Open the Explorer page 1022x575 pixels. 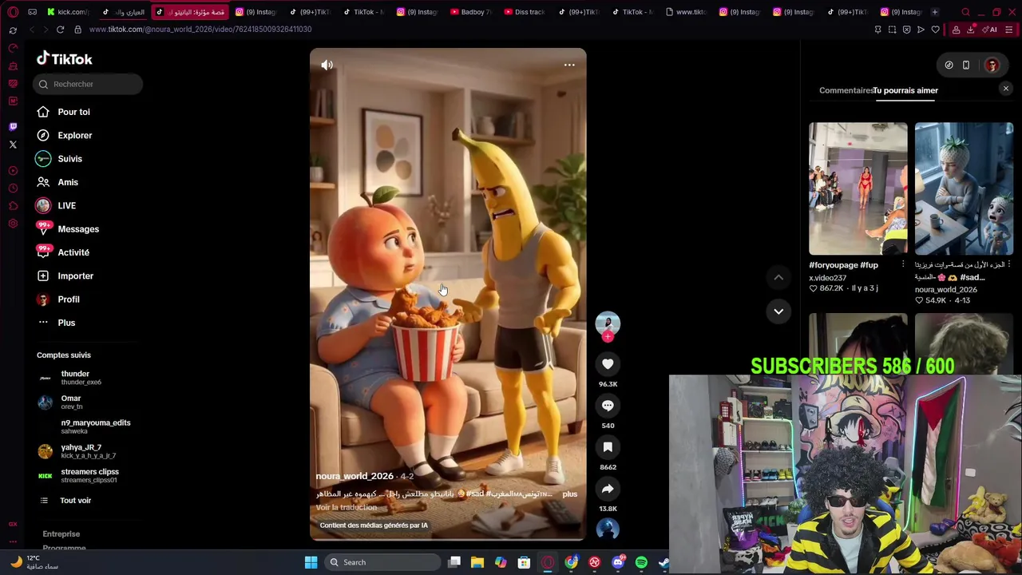pyautogui.click(x=74, y=136)
